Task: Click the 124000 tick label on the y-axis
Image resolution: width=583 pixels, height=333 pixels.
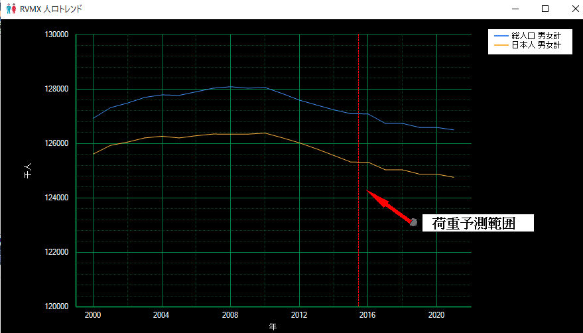Action: pyautogui.click(x=58, y=198)
